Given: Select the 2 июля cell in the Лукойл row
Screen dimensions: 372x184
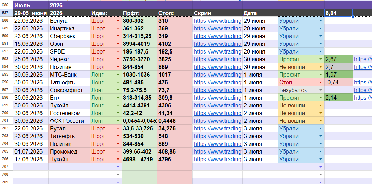Looking at the screenshot, I should pos(260,105).
